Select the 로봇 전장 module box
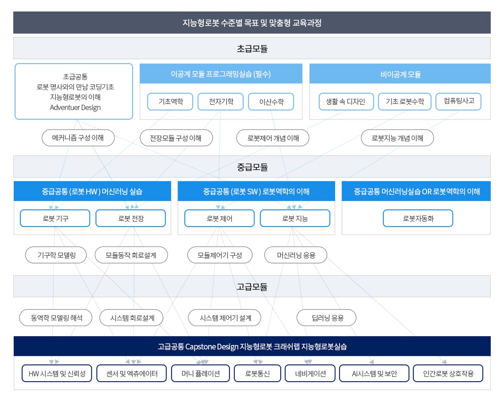 131,218
